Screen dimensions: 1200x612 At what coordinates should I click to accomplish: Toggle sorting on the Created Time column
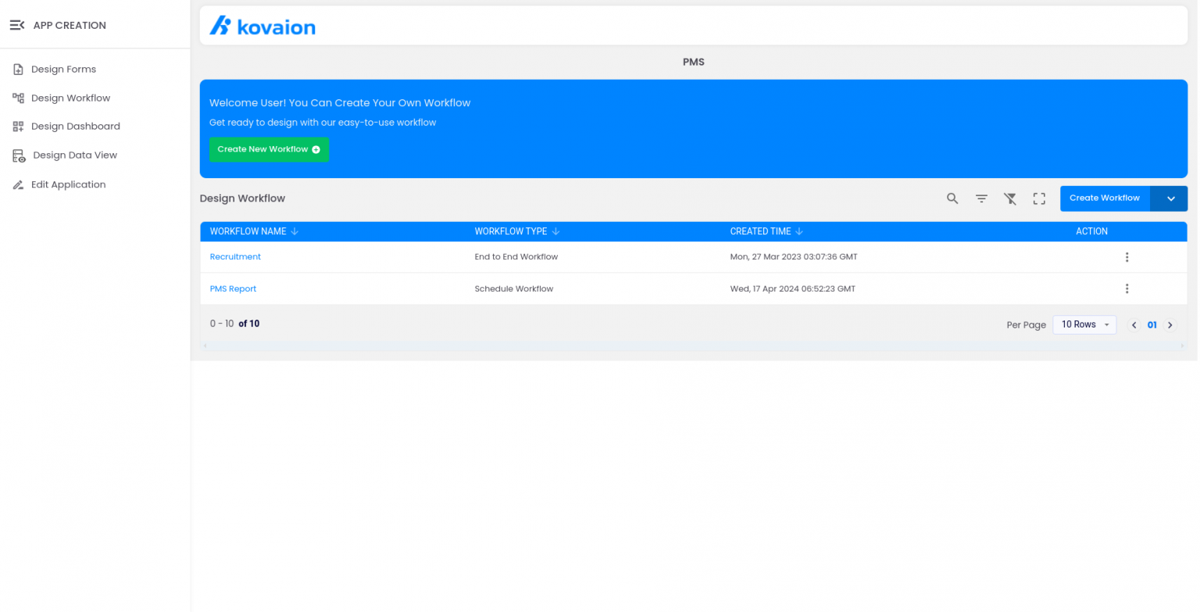[799, 231]
